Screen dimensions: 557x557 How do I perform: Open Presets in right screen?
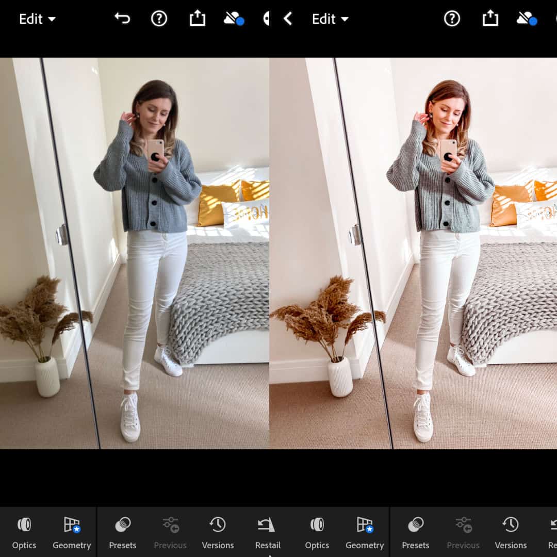(415, 532)
